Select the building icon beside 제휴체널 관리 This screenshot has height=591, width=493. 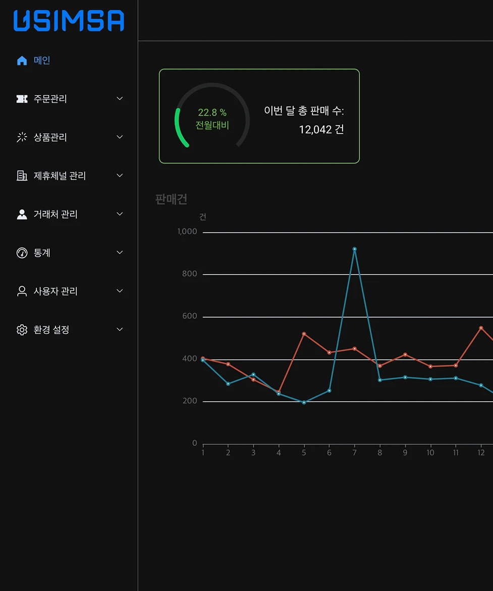tap(21, 175)
